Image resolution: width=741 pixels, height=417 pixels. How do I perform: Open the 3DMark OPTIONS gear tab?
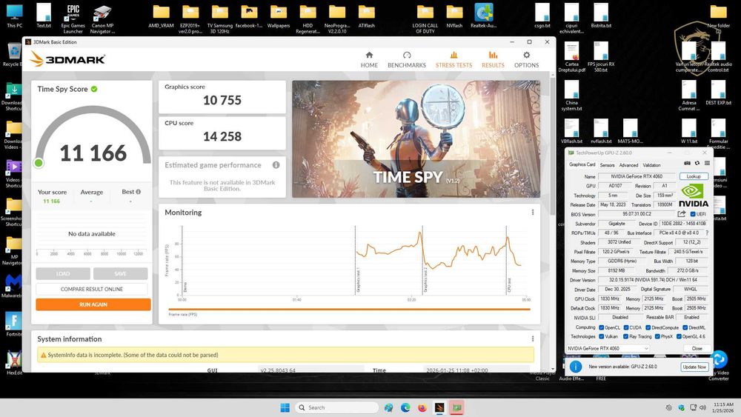(526, 59)
